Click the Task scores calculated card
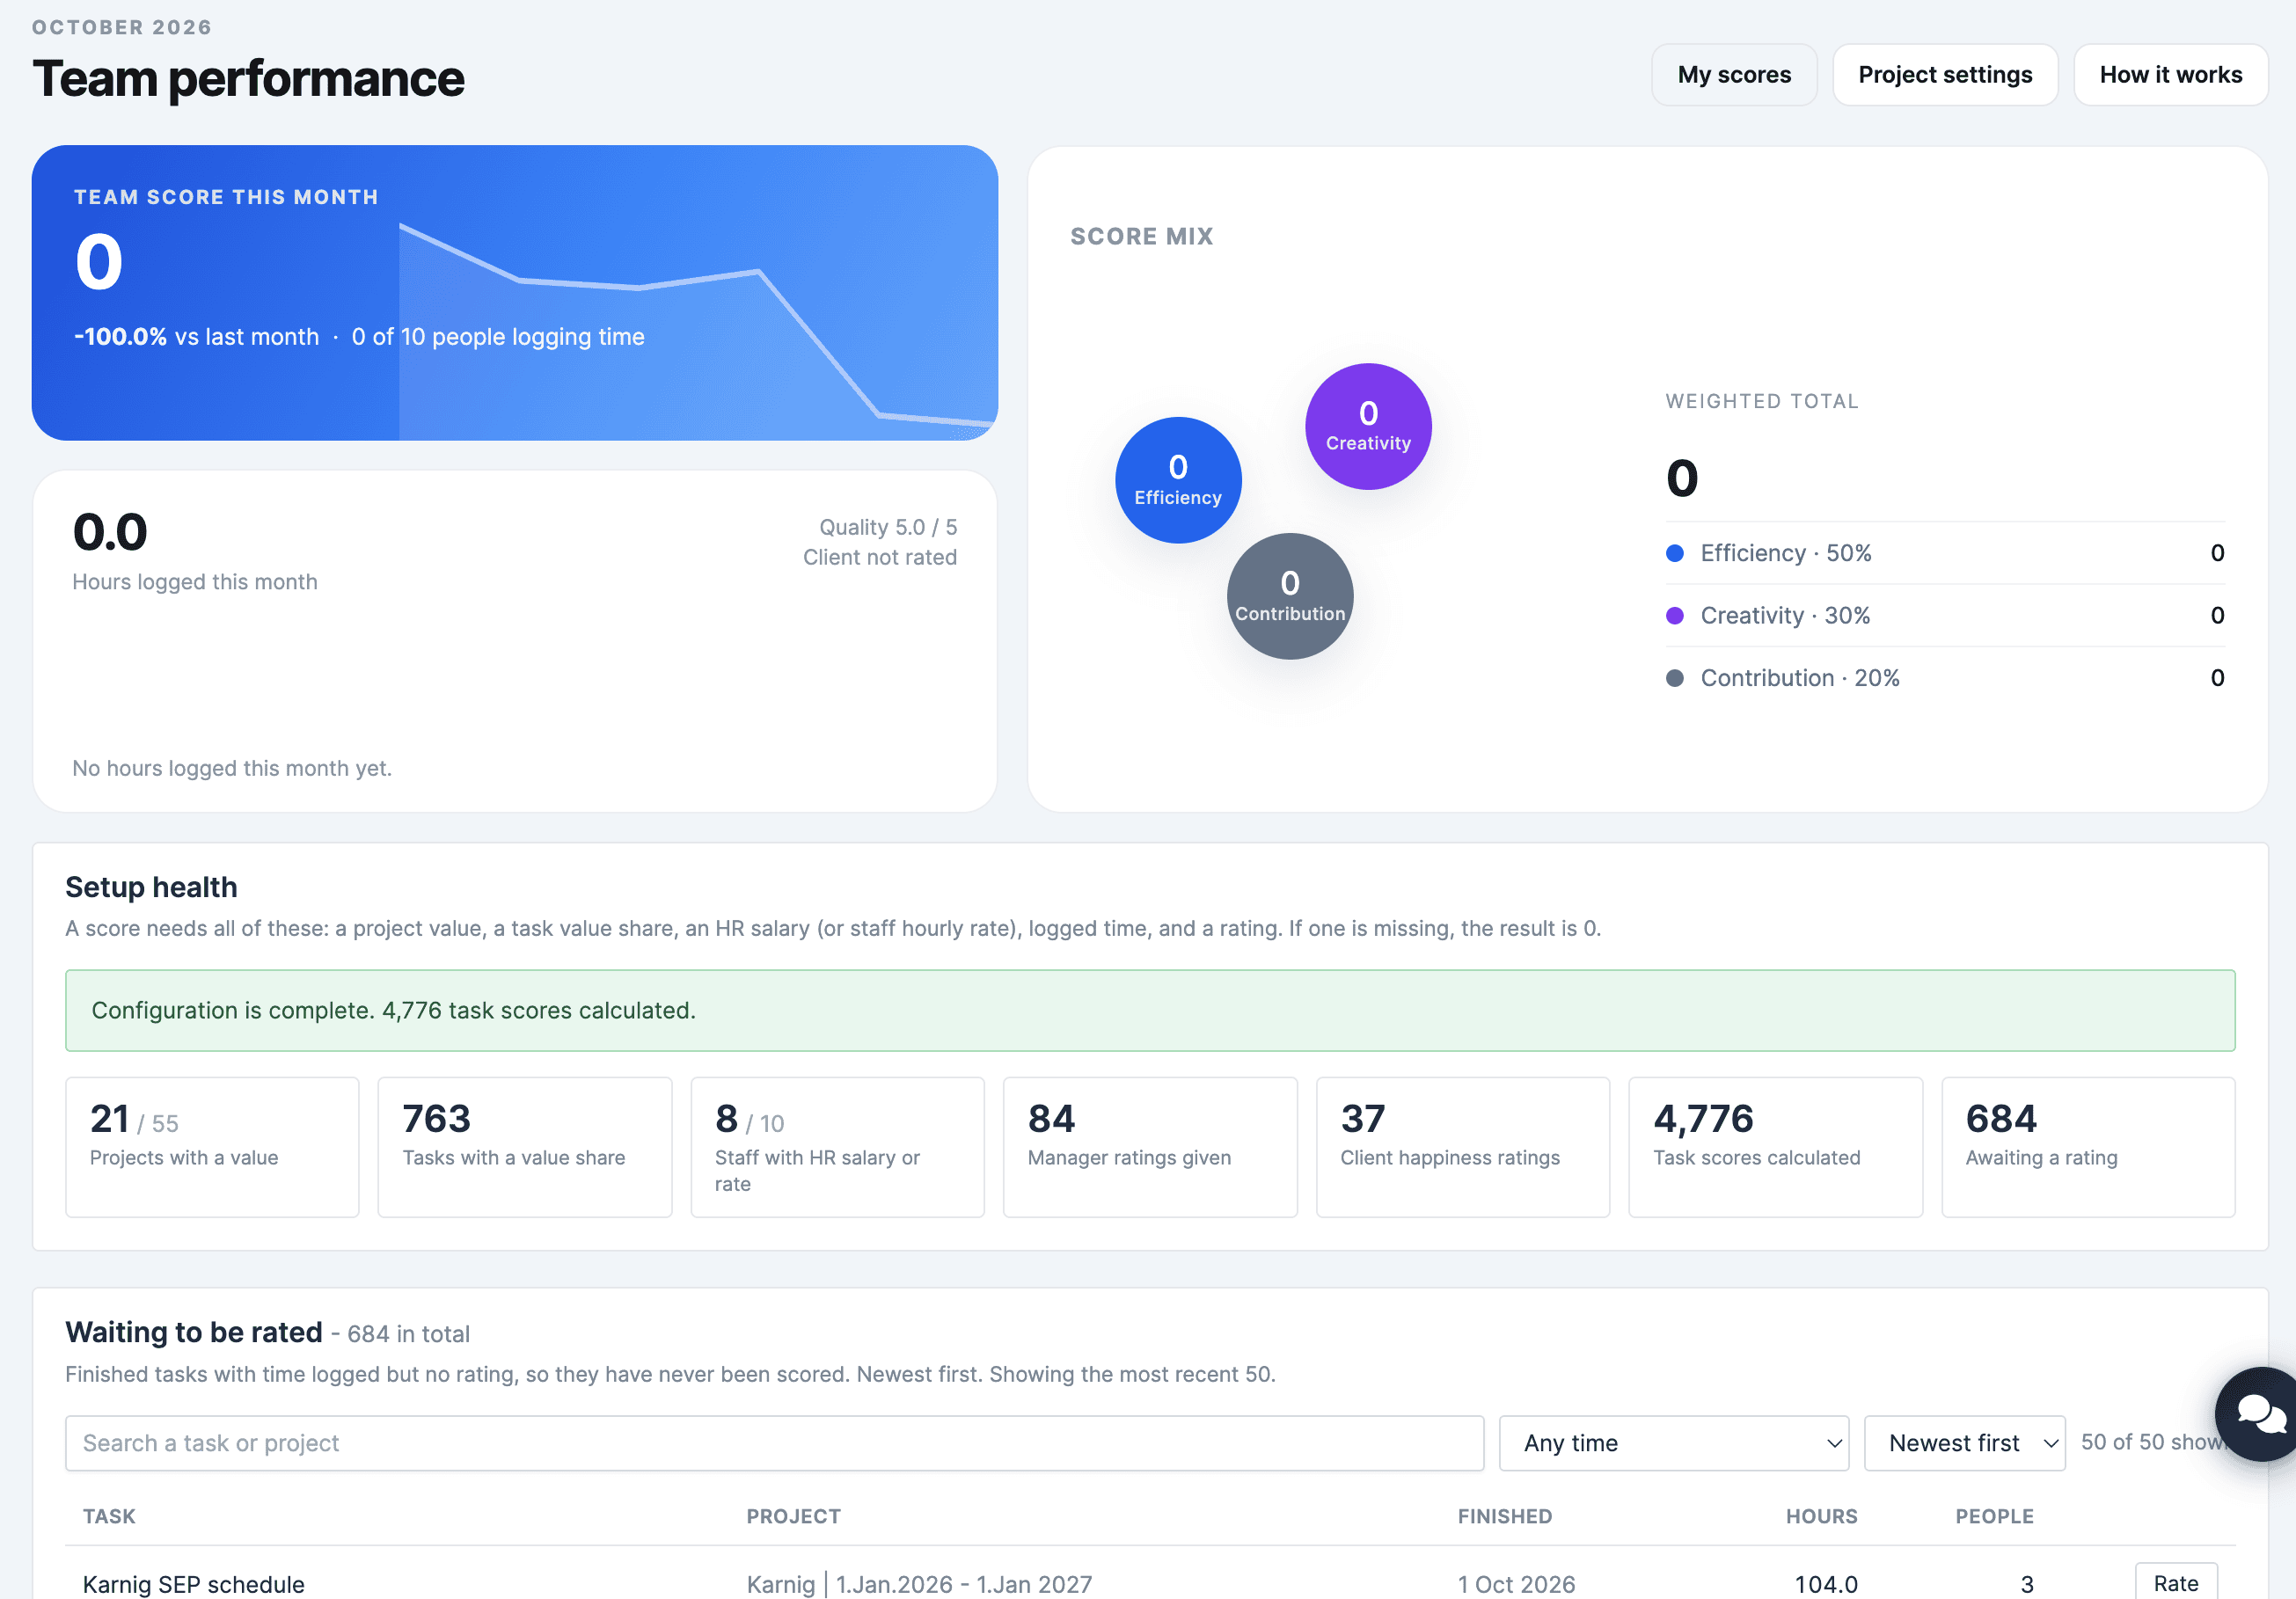The image size is (2296, 1599). coord(1775,1147)
